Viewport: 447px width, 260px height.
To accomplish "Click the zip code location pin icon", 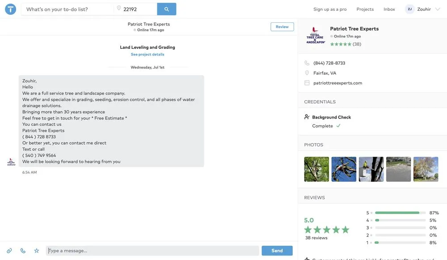I will (119, 9).
